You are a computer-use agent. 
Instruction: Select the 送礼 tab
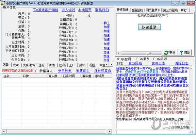[x=41, y=65]
